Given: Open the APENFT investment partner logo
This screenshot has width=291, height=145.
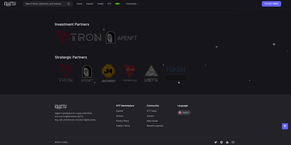Looking at the screenshot, I should tap(121, 37).
